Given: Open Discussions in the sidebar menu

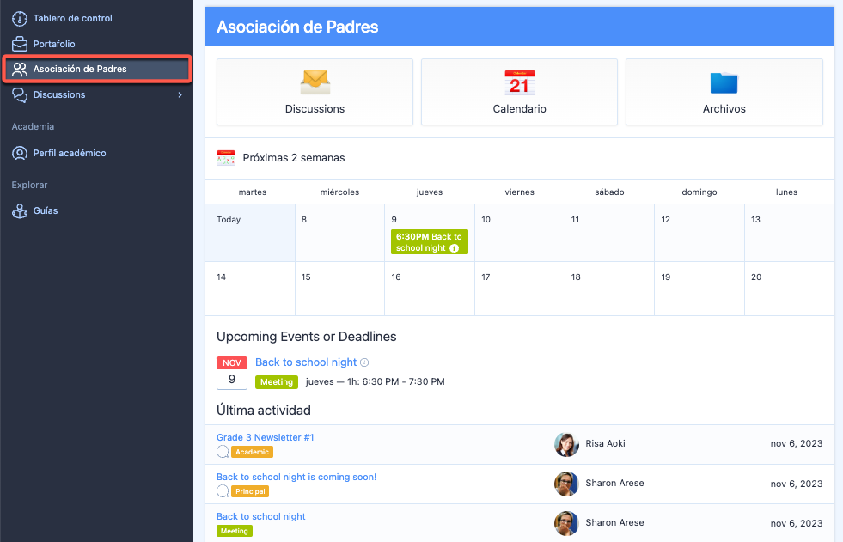Looking at the screenshot, I should (x=59, y=95).
